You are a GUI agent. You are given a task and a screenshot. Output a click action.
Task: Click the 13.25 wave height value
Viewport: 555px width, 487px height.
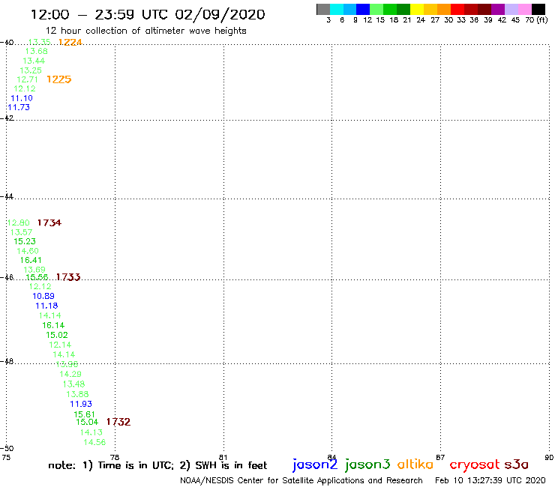coord(31,70)
